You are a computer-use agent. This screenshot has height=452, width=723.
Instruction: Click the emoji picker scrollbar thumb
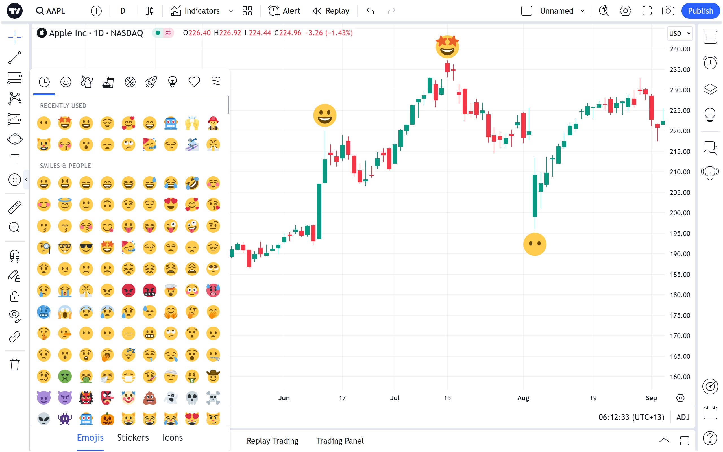click(228, 105)
